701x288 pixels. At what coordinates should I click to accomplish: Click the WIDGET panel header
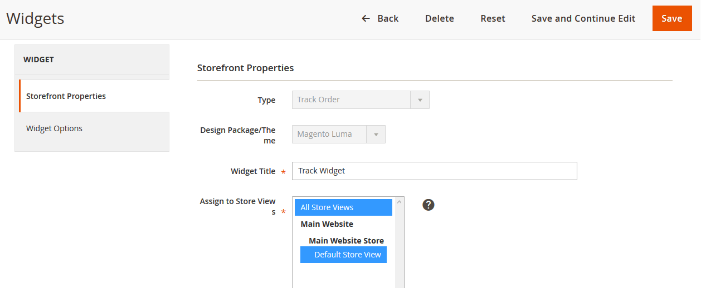tap(92, 59)
